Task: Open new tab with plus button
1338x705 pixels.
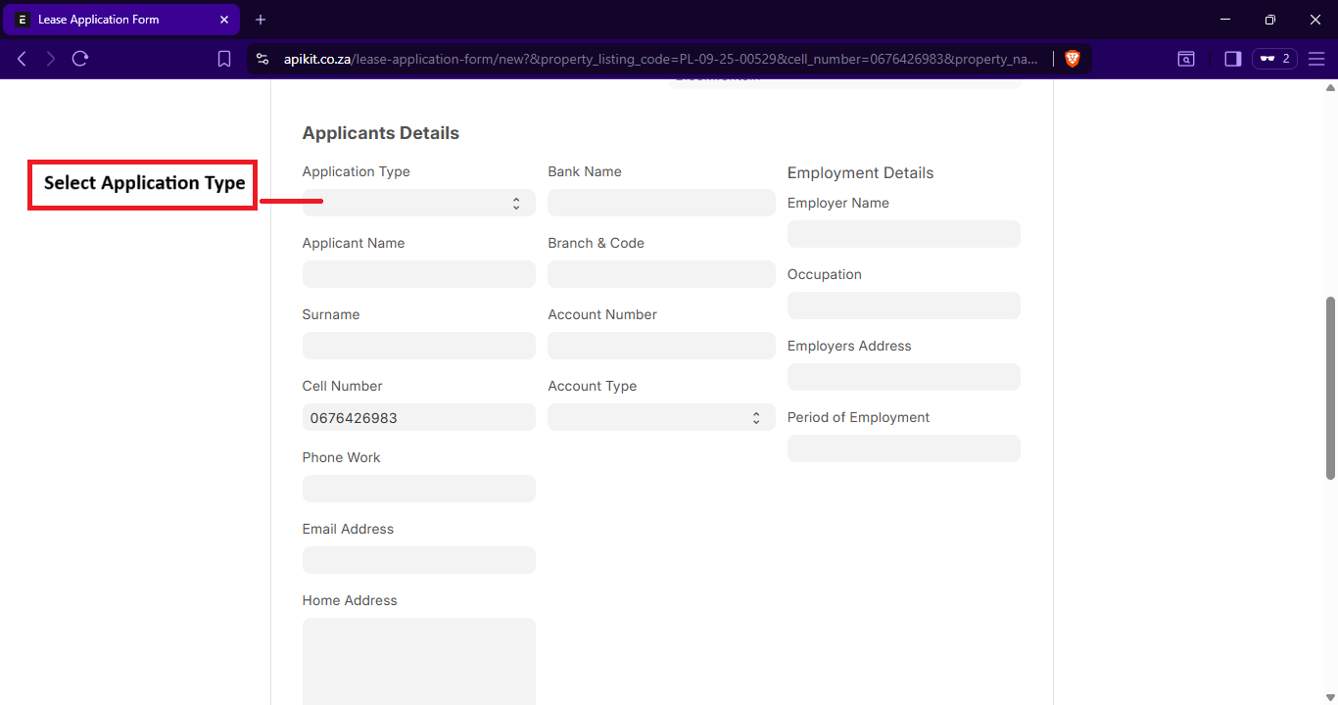Action: pos(261,20)
